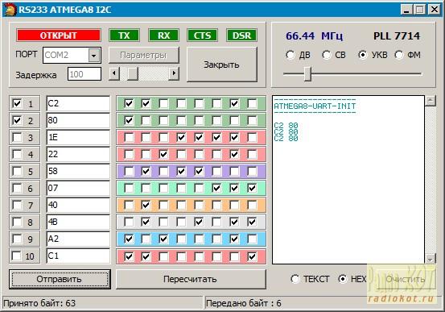445x312 pixels.
Task: Click the byte field containing C1
Action: (x=78, y=256)
